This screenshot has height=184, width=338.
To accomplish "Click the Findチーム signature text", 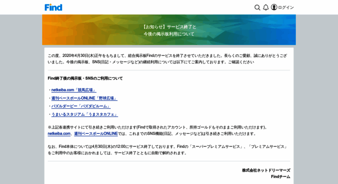I will [x=281, y=177].
